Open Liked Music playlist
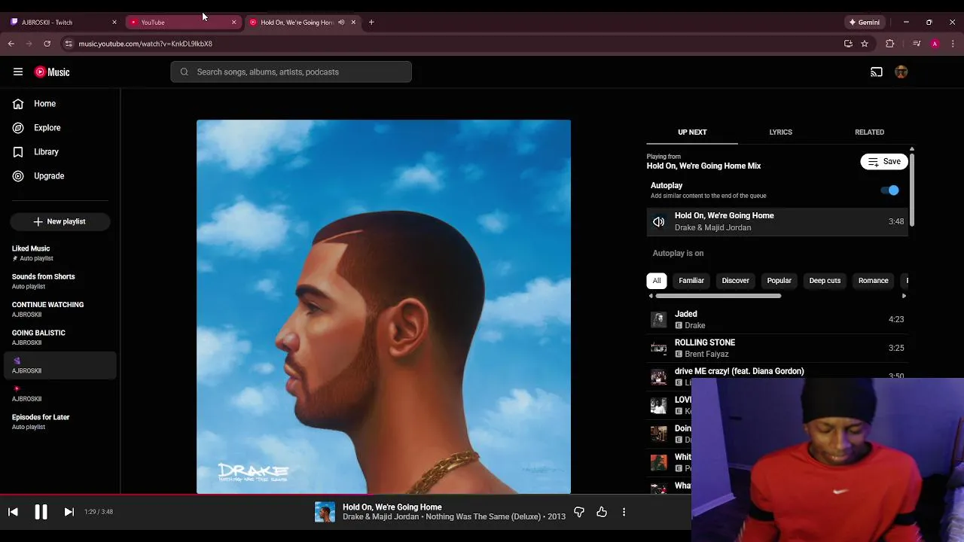The height and width of the screenshot is (542, 964). [60, 253]
